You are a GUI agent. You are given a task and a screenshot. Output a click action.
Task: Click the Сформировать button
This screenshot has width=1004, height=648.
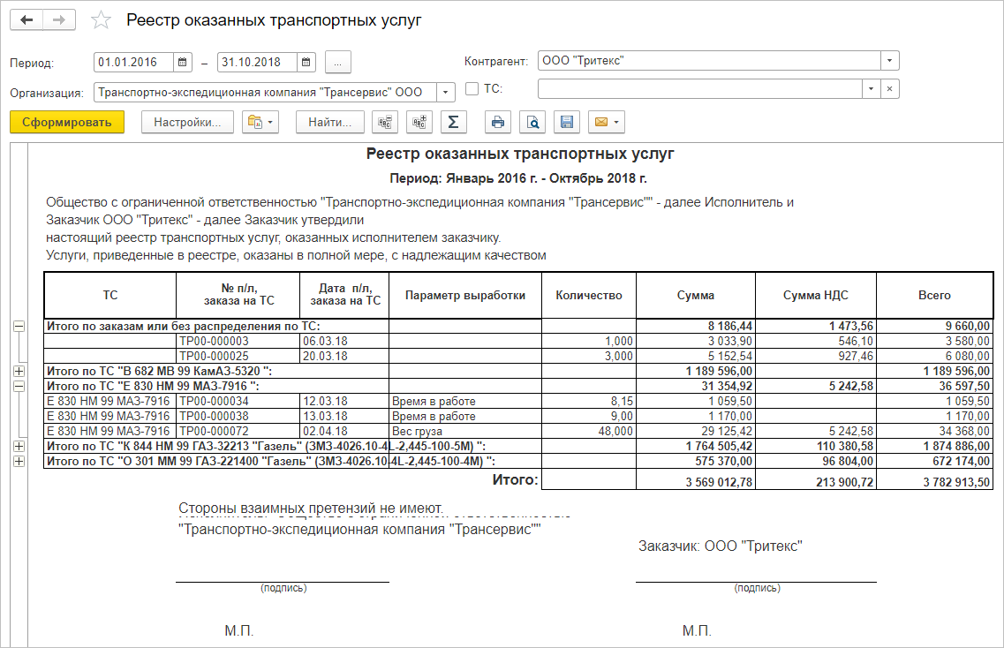tap(67, 122)
